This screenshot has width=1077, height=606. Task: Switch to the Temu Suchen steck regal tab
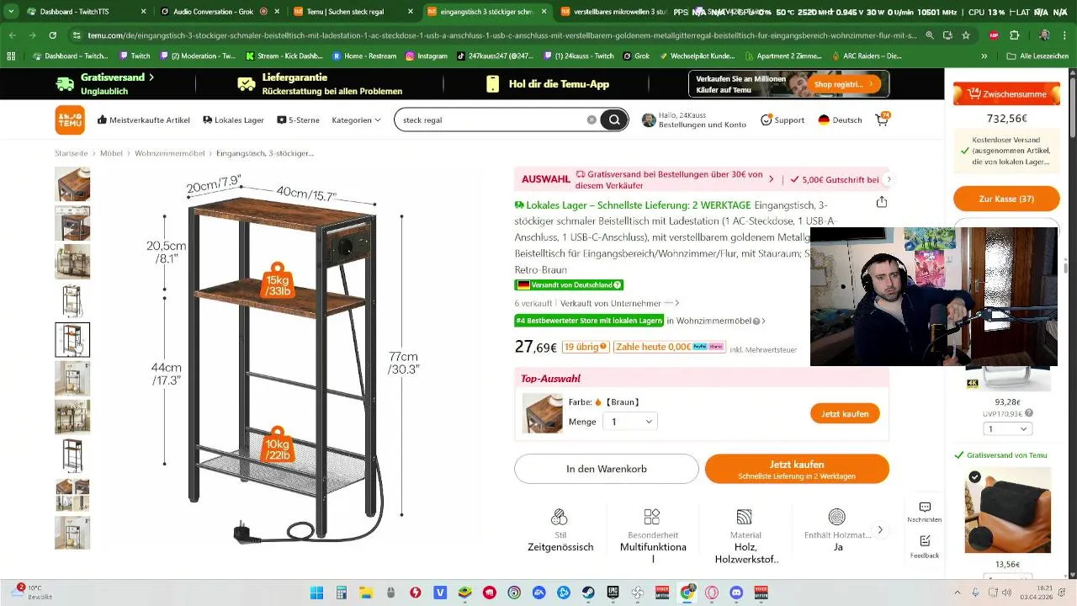click(x=352, y=12)
